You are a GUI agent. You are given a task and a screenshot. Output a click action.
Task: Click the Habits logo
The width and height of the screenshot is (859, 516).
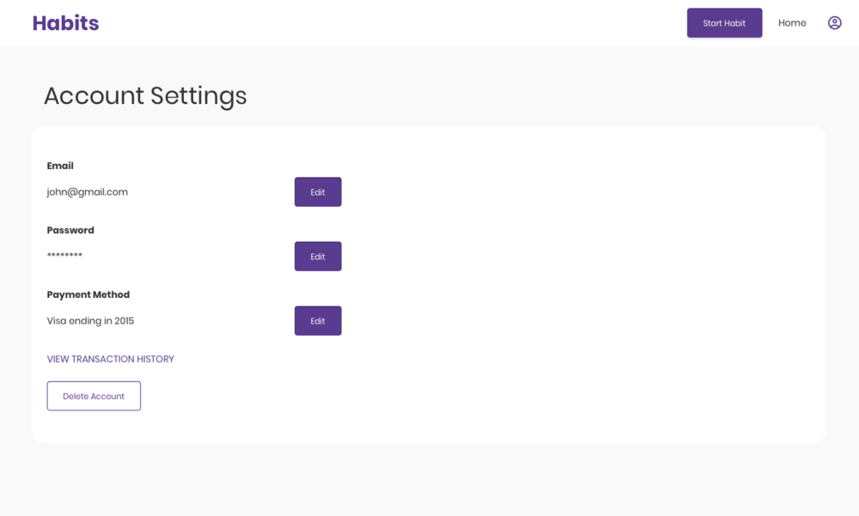click(66, 23)
